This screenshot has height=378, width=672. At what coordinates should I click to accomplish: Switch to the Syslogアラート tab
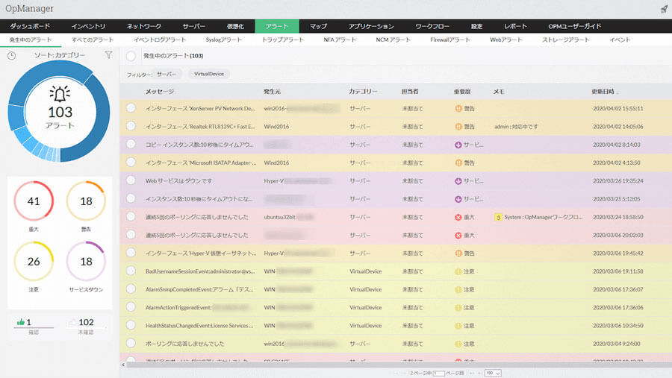[x=223, y=39]
